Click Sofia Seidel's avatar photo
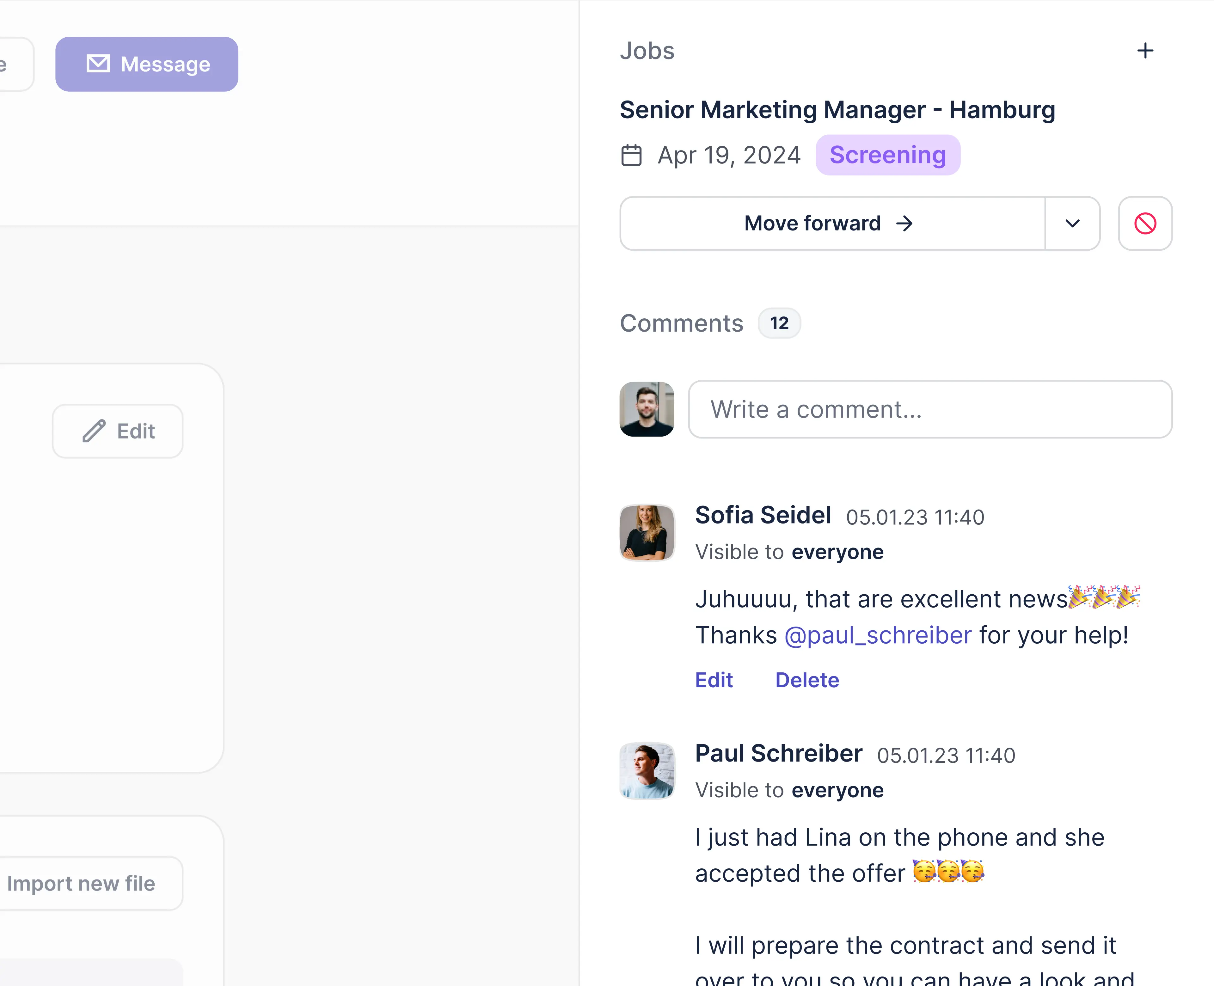This screenshot has width=1214, height=986. tap(647, 533)
